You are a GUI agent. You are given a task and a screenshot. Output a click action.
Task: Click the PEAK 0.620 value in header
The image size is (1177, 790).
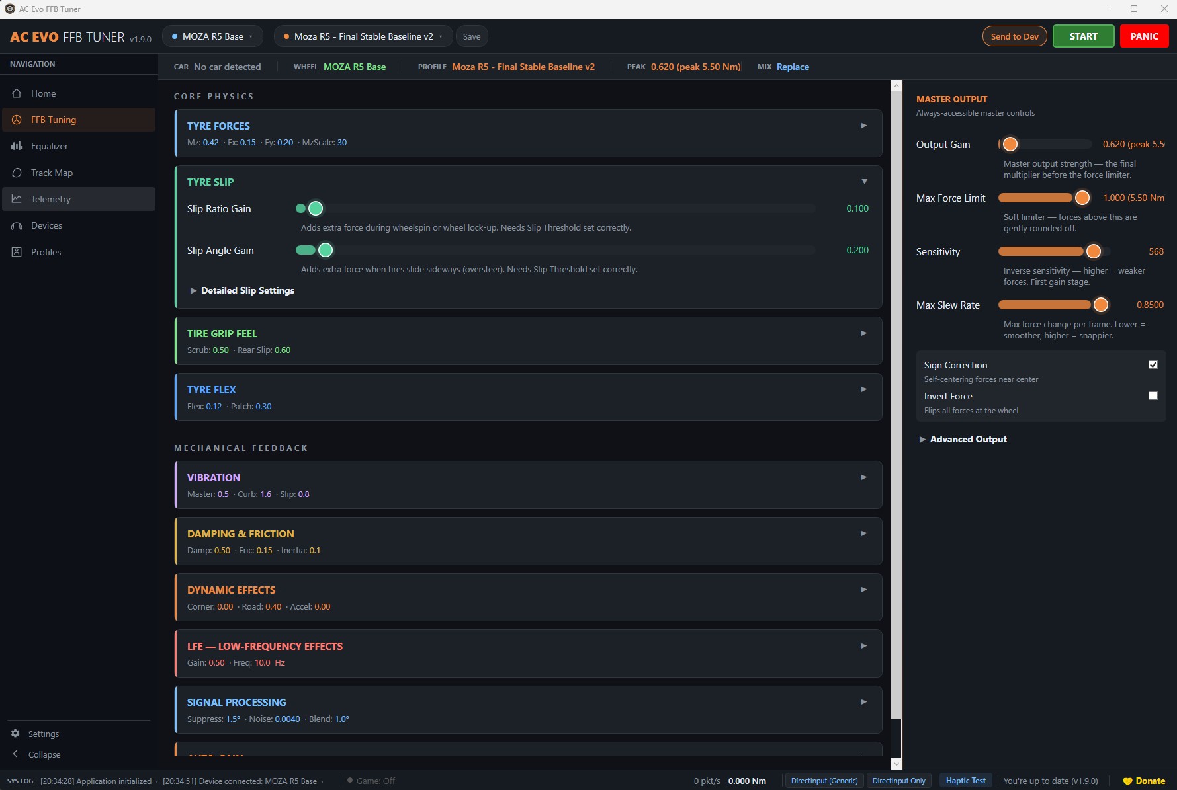pos(696,67)
